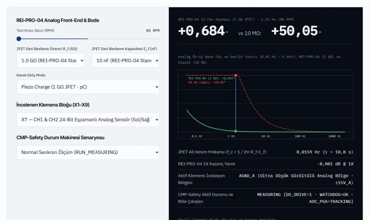
Task: Click the "Aktif Klemens İzolasyon Bölgesi" label
Action: (x=202, y=179)
